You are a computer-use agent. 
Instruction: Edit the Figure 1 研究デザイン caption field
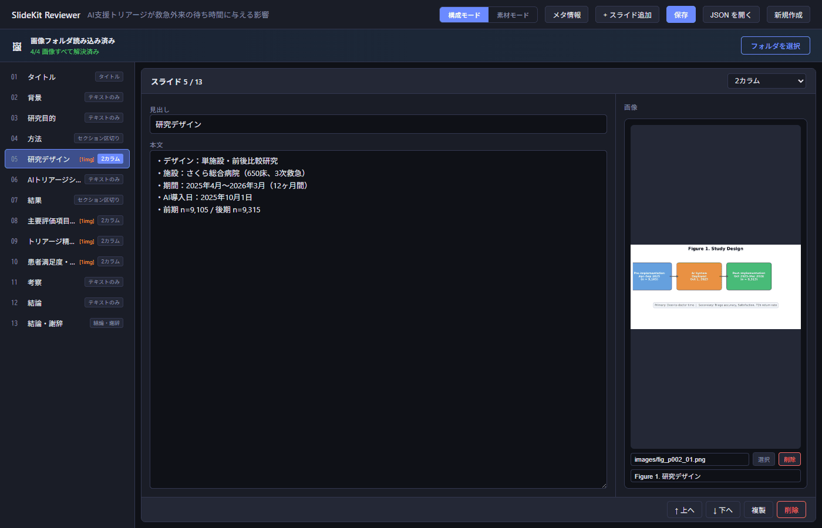pyautogui.click(x=715, y=476)
